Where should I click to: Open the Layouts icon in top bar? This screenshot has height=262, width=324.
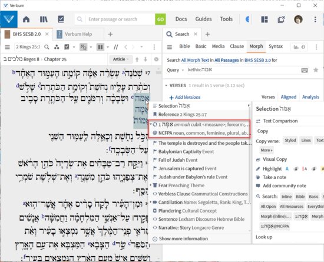[265, 19]
